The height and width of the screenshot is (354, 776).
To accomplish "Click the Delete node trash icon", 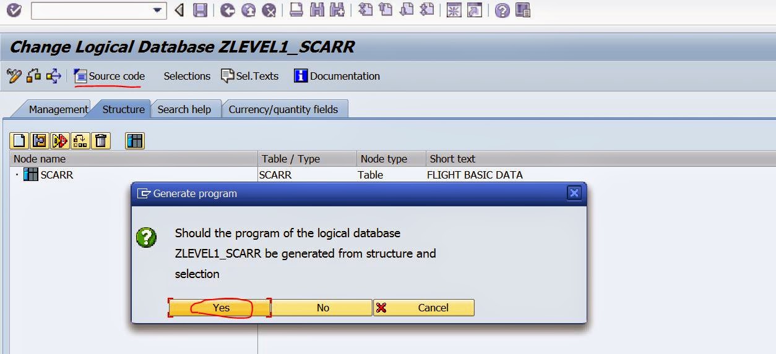I will point(101,141).
